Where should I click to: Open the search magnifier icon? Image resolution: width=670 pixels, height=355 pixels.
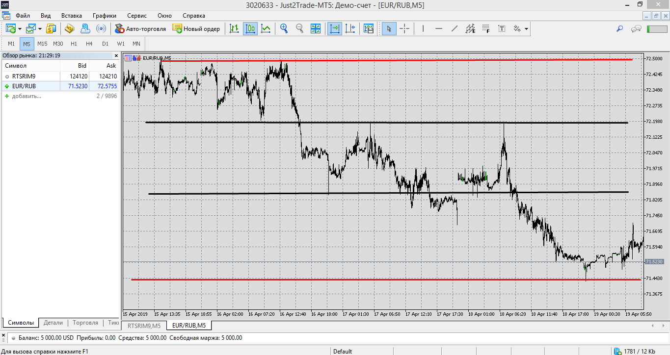[x=619, y=28]
